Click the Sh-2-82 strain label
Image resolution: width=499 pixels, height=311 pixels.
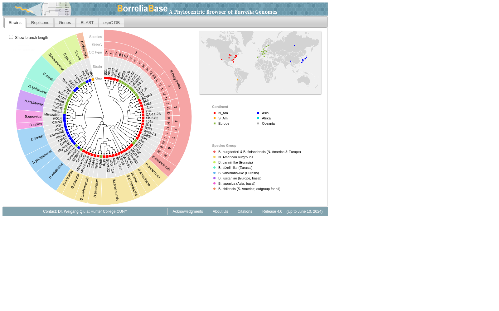click(x=152, y=118)
